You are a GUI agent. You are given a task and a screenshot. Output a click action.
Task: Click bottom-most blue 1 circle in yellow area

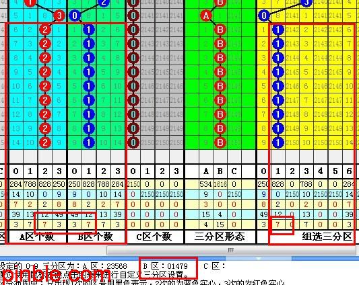point(278,142)
